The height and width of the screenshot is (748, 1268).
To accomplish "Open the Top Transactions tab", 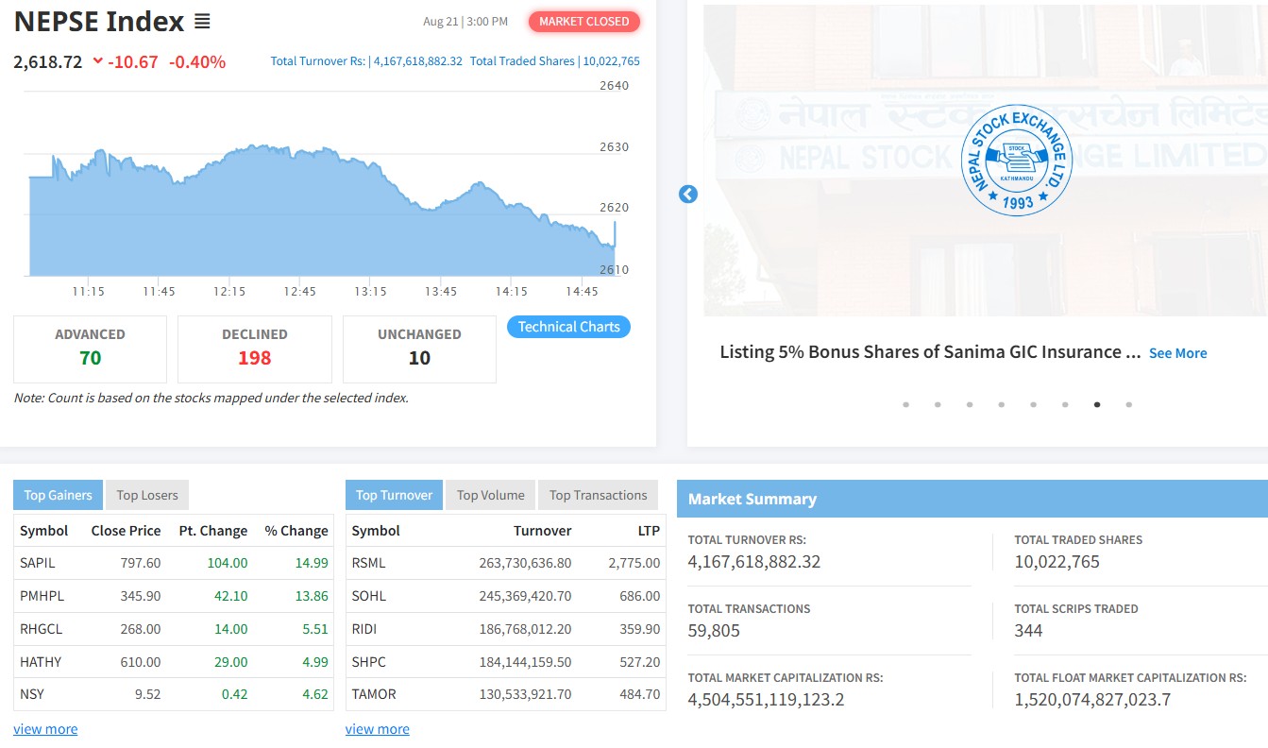I will (599, 495).
